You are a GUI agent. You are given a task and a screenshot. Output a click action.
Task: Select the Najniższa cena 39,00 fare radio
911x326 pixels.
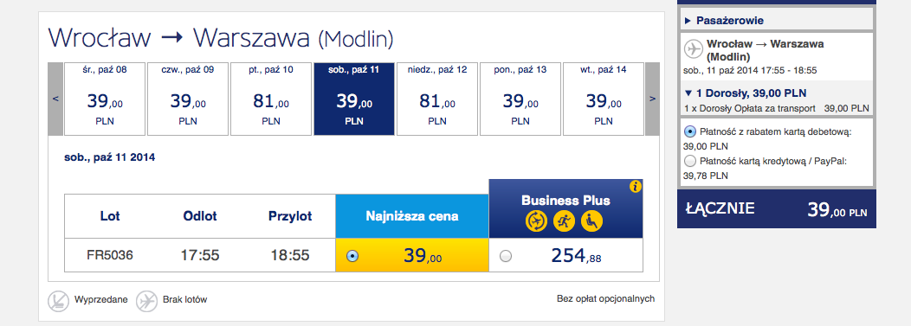(x=352, y=256)
